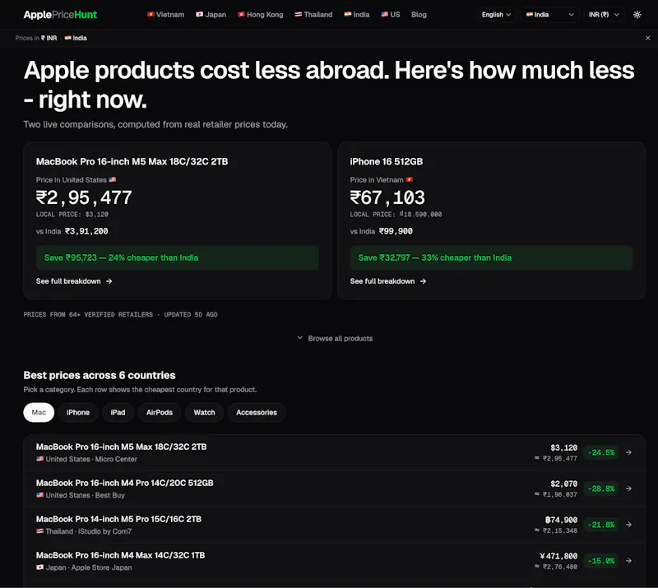
Task: Click the ApplePriceHunt logo
Action: pyautogui.click(x=60, y=15)
